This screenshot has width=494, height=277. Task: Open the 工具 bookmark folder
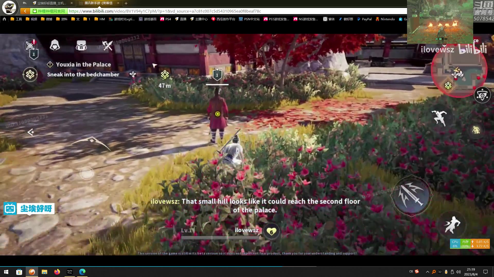(x=16, y=19)
